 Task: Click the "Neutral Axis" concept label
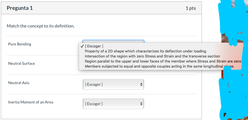tap(19, 83)
